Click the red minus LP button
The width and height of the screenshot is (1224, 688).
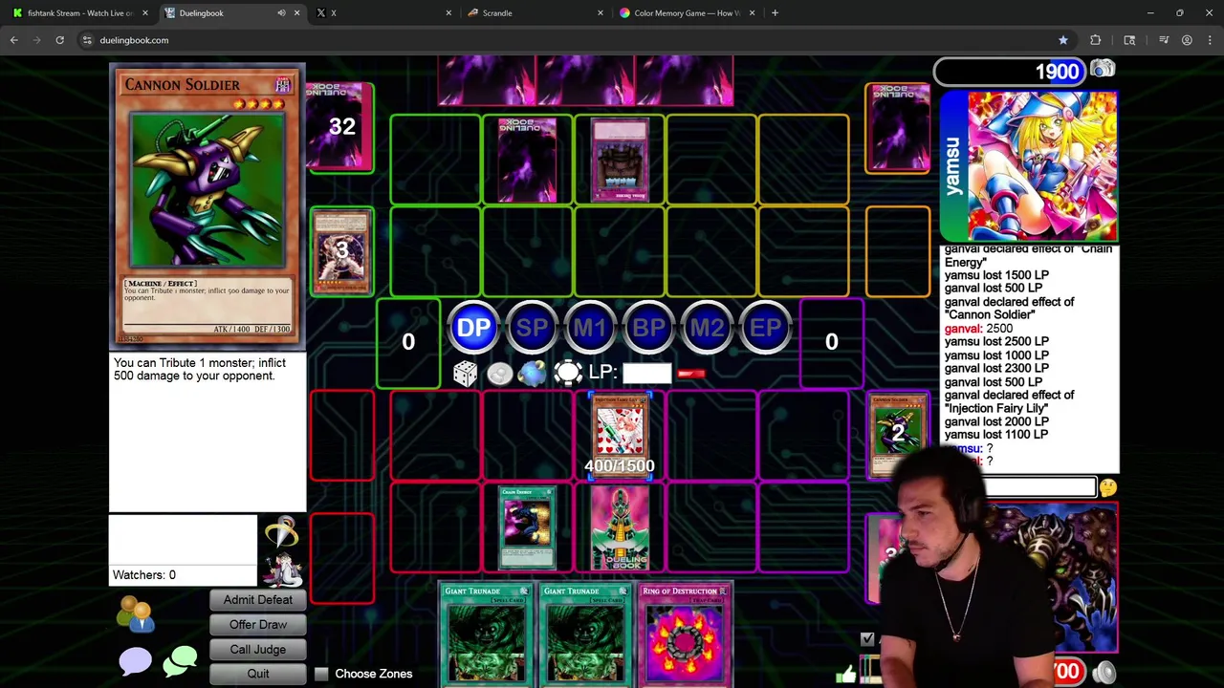[x=691, y=374]
